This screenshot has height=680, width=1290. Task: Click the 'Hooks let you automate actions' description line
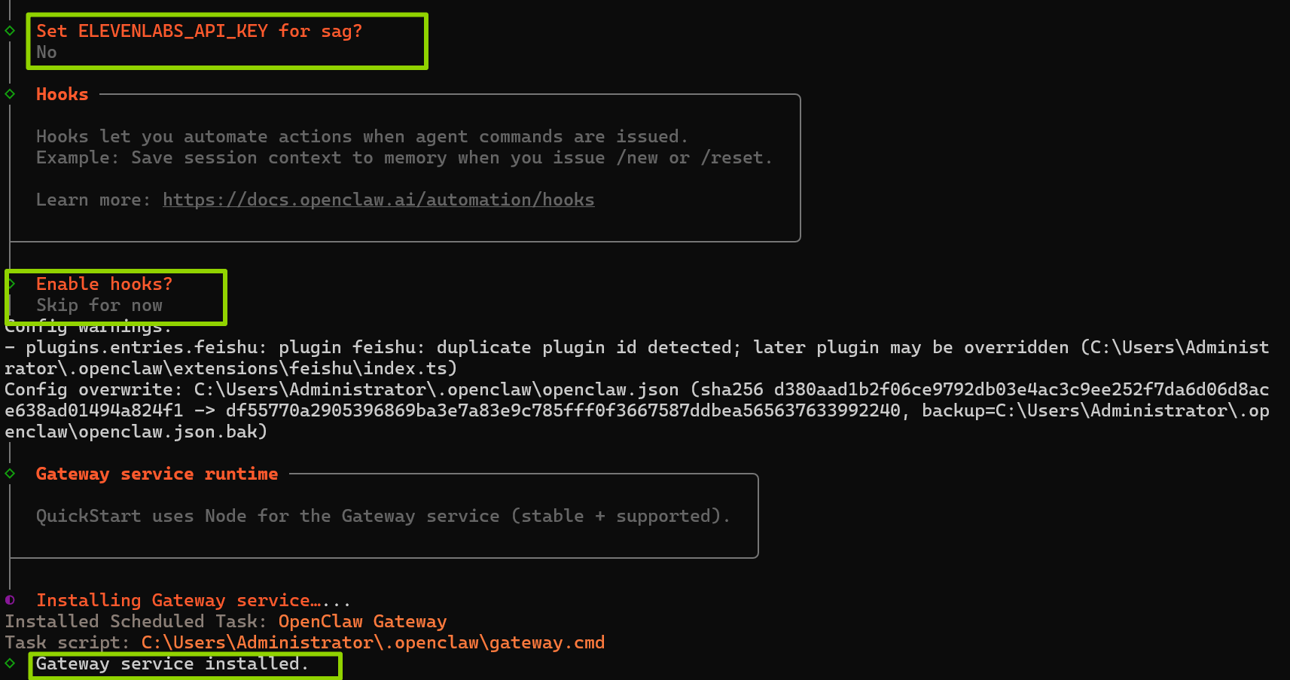pyautogui.click(x=362, y=136)
